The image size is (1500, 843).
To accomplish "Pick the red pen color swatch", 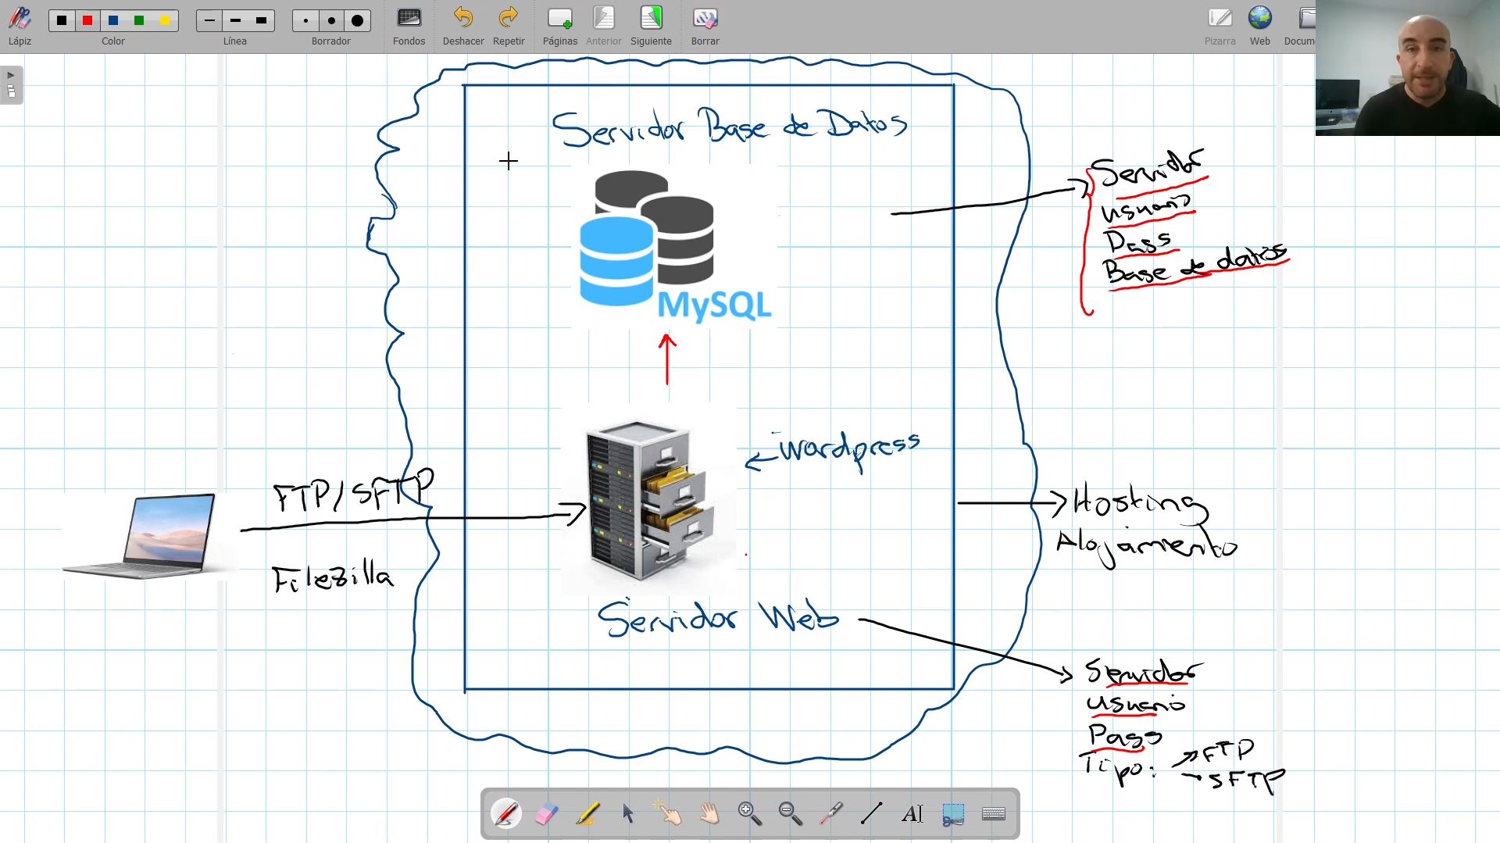I will [x=87, y=20].
